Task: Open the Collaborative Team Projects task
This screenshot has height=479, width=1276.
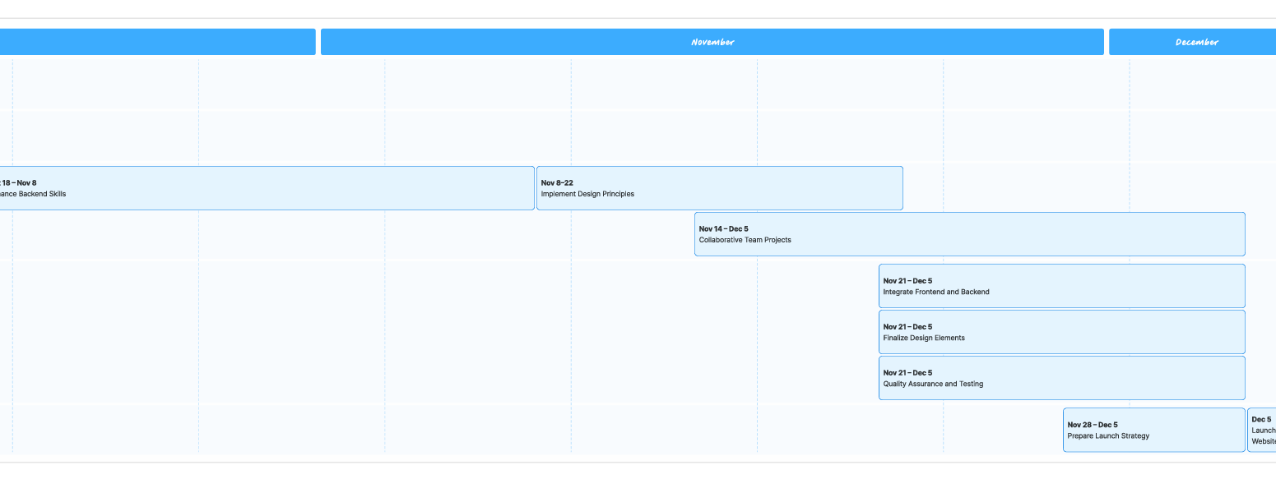Action: pos(970,234)
